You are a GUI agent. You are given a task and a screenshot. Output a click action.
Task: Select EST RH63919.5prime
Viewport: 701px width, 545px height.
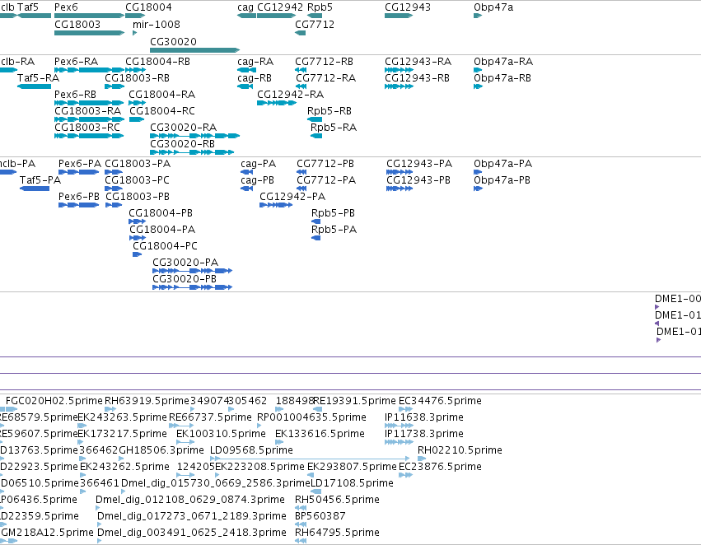point(147,401)
